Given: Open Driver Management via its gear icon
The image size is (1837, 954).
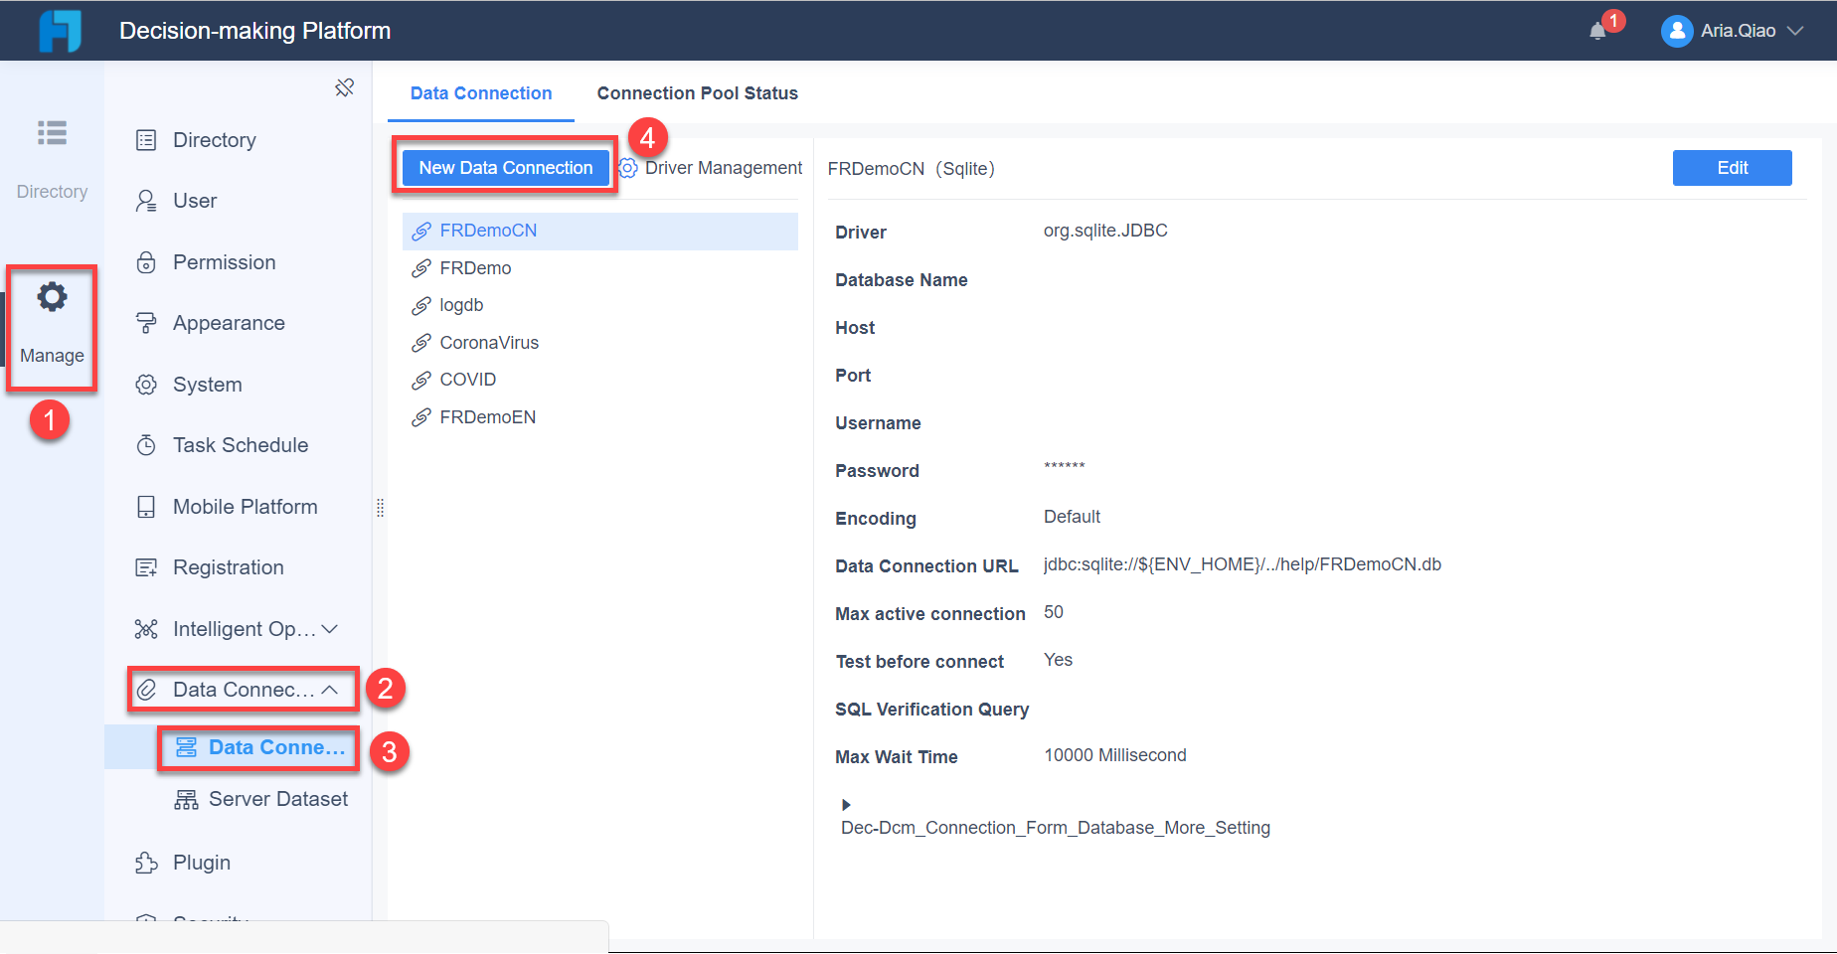Looking at the screenshot, I should coord(628,167).
